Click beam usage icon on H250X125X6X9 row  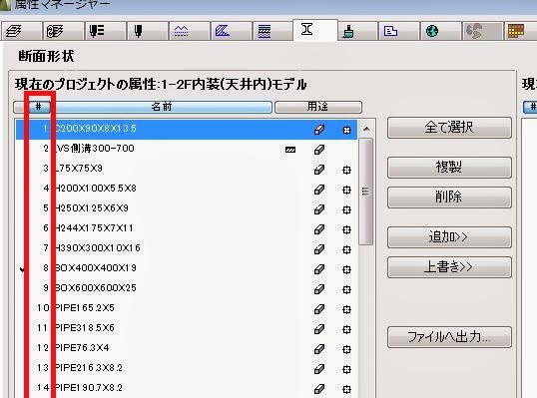click(x=319, y=209)
